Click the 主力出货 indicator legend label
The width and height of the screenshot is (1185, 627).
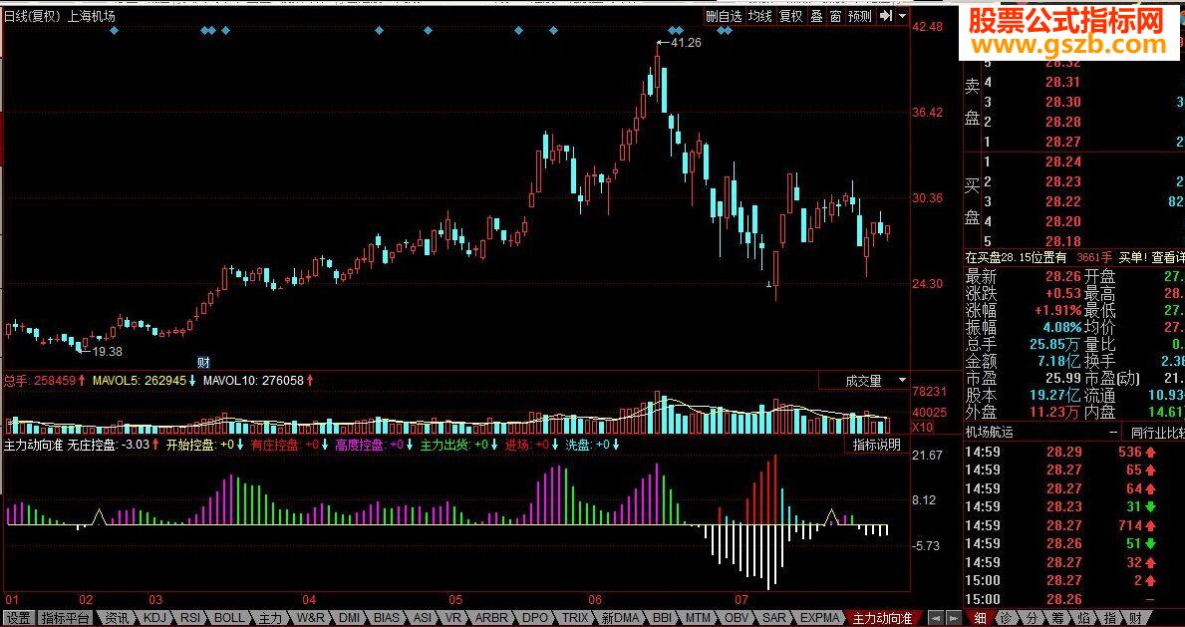pos(444,445)
